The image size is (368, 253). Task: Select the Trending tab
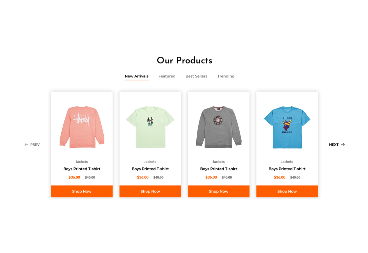pos(226,76)
